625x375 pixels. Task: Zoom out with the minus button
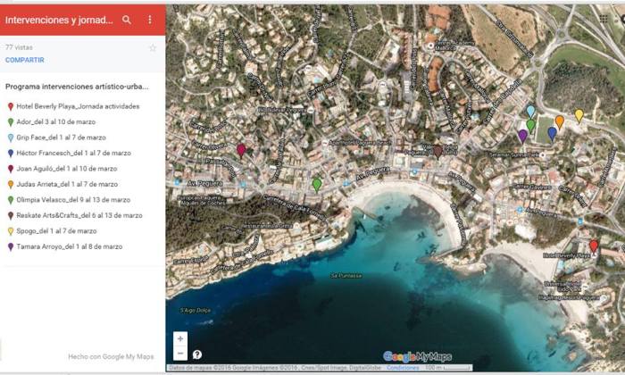(x=180, y=354)
